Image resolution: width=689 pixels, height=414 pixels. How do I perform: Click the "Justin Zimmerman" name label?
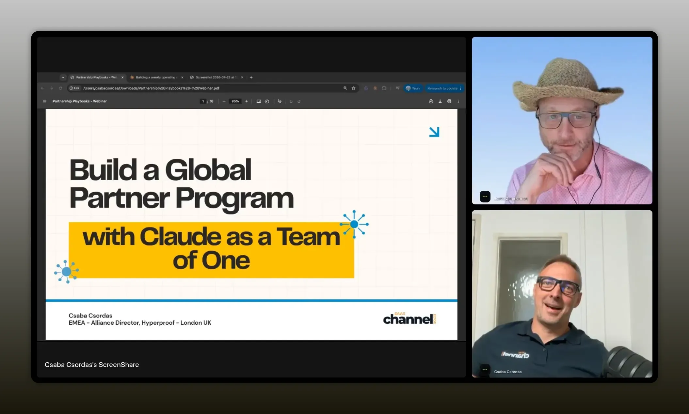(511, 199)
